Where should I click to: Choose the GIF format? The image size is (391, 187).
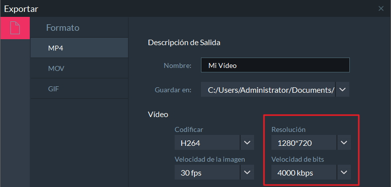[79, 88]
